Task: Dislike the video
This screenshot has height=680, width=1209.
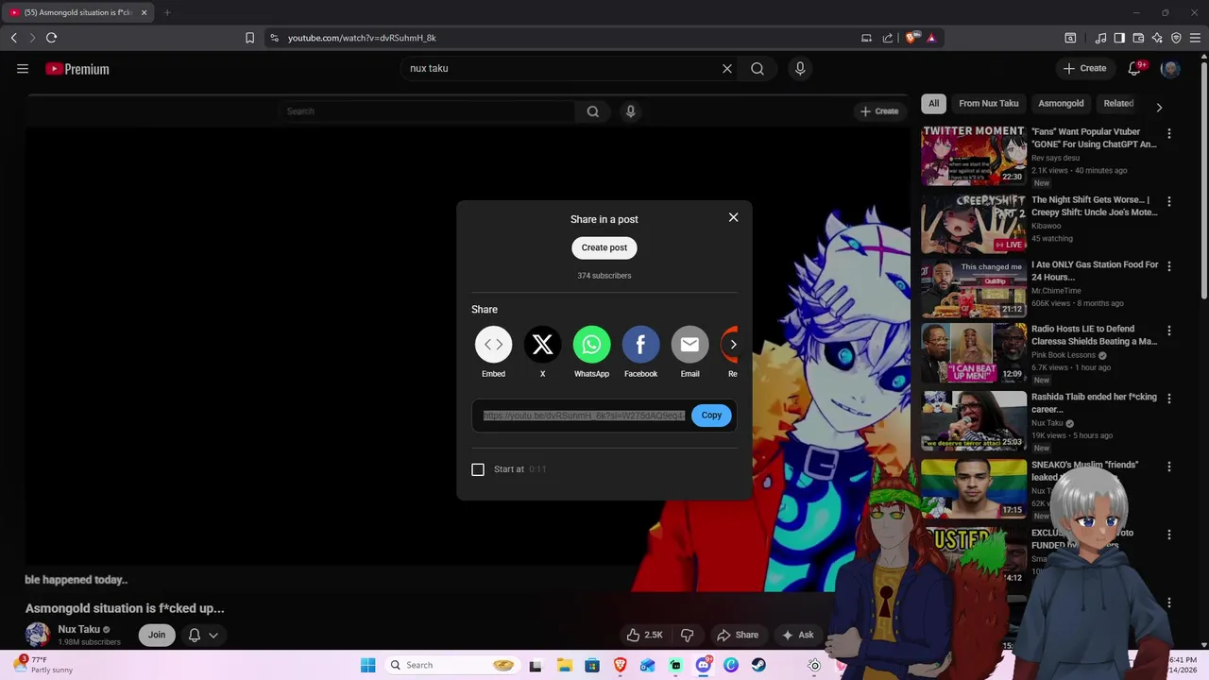Action: coord(688,636)
